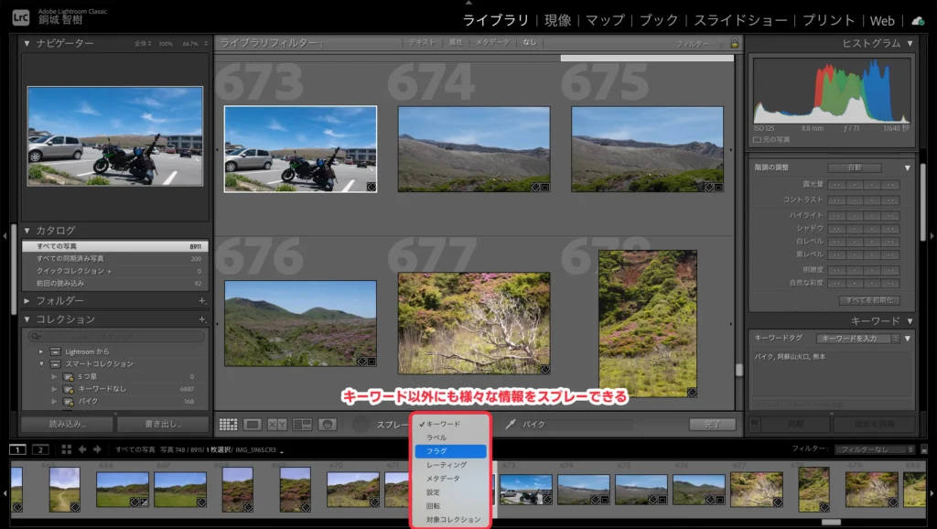The image size is (937, 529).
Task: Open キーワードを入力 dropdown
Action: (857, 339)
